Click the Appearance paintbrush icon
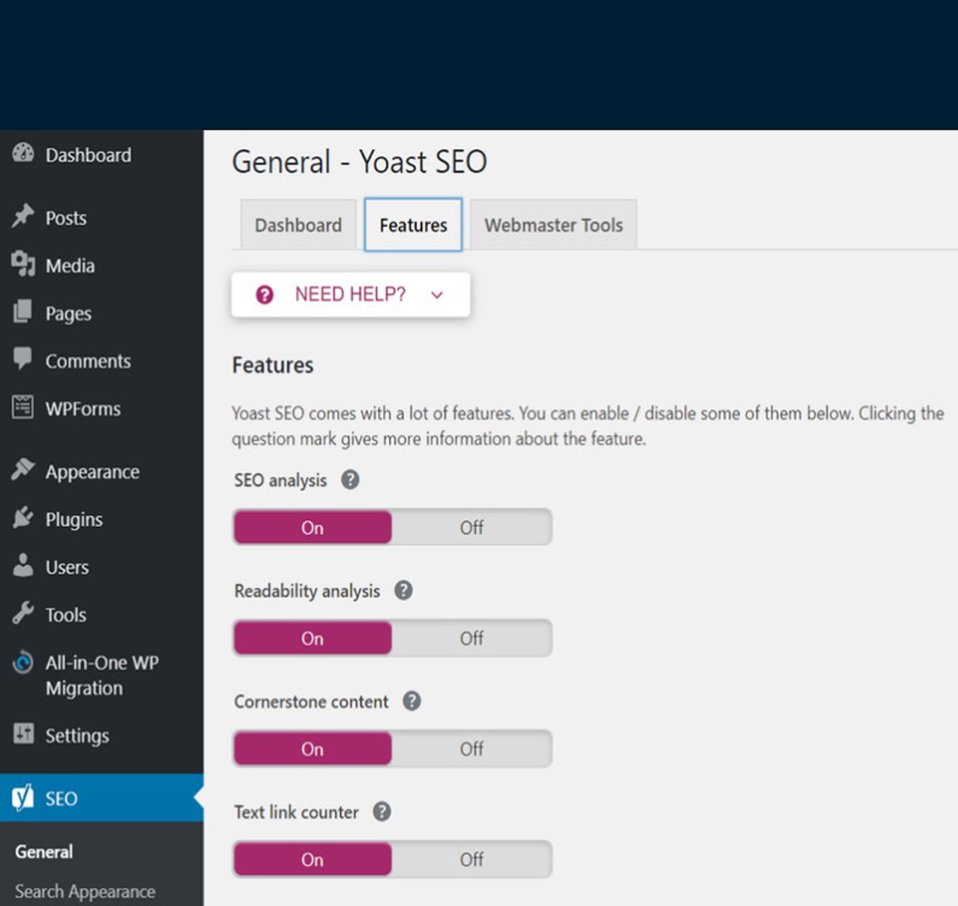958x906 pixels. click(x=23, y=470)
